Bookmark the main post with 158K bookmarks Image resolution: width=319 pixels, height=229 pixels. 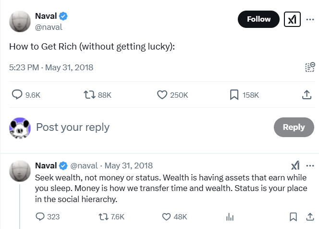pyautogui.click(x=234, y=95)
